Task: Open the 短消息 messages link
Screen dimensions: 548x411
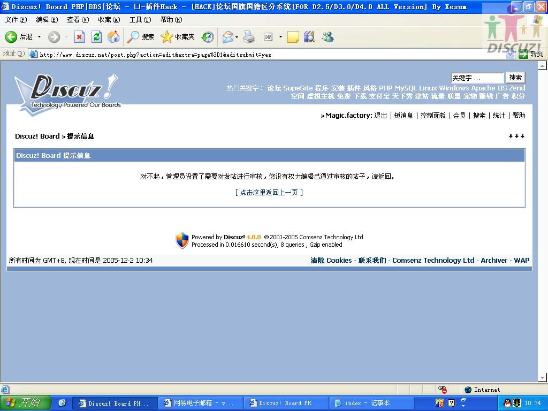Action: 404,116
